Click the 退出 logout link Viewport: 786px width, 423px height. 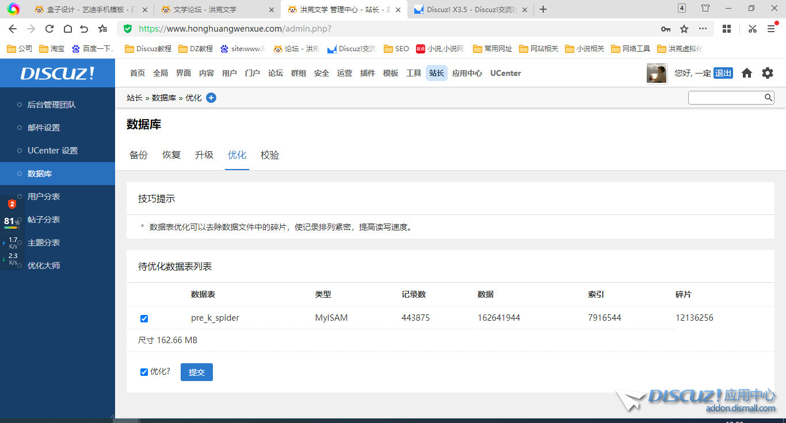click(723, 73)
